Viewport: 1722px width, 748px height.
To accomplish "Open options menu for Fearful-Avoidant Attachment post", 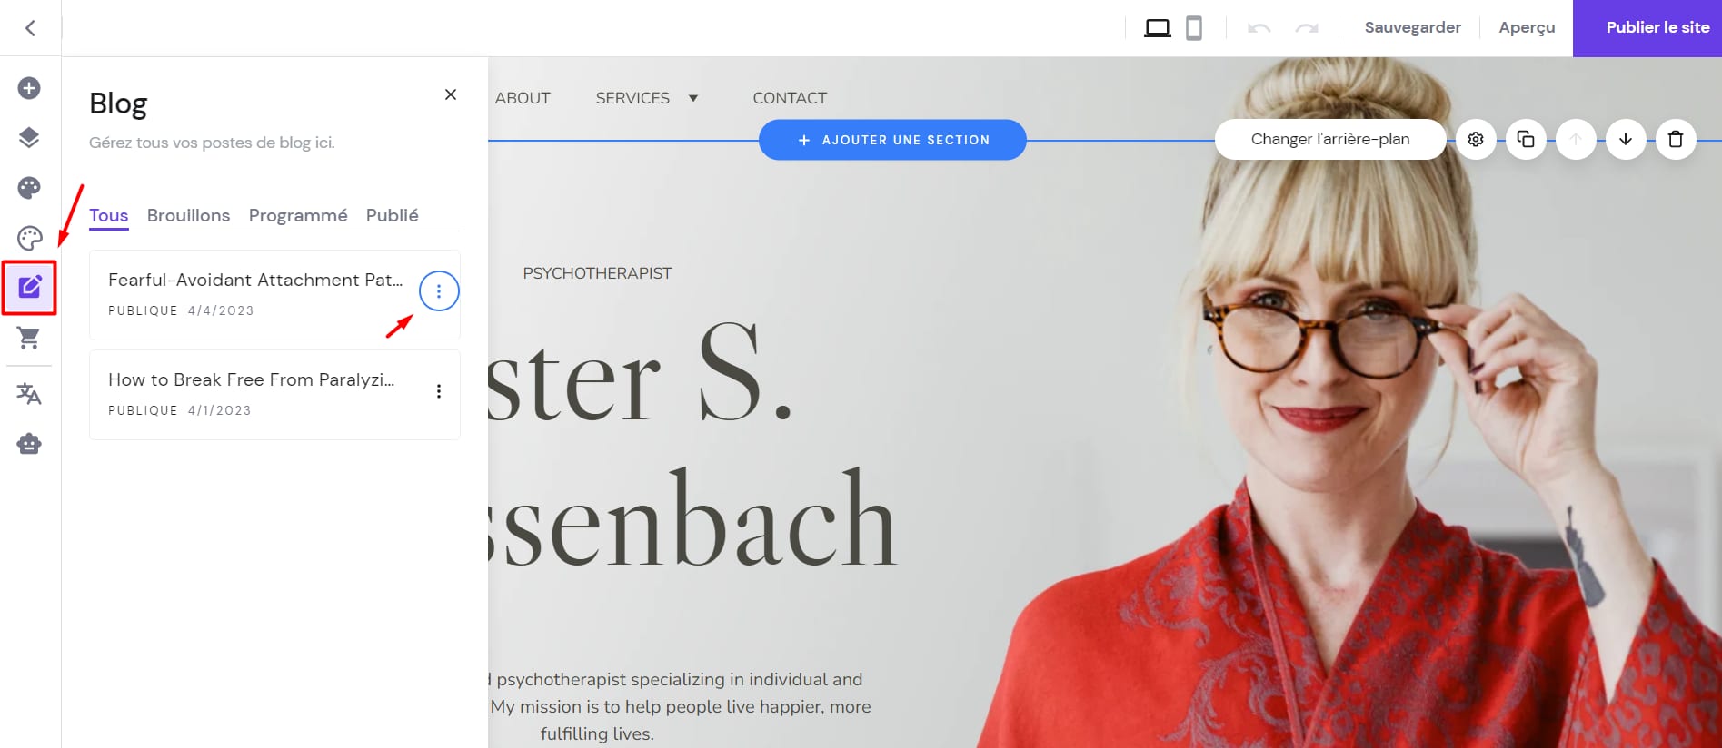I will coord(439,291).
